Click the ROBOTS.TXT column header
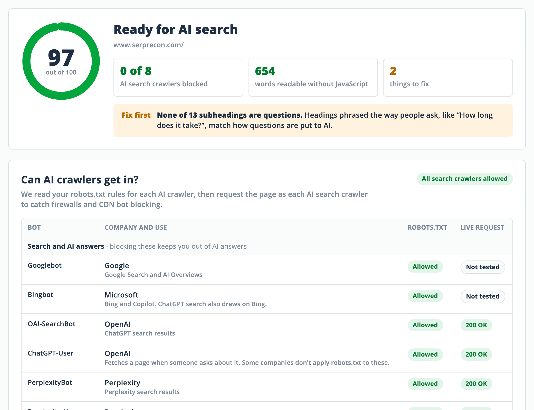The width and height of the screenshot is (534, 410). tap(427, 228)
